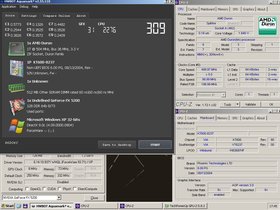Click the 309 total score in Aquamark
This screenshot has width=280, height=210.
pos(156,28)
